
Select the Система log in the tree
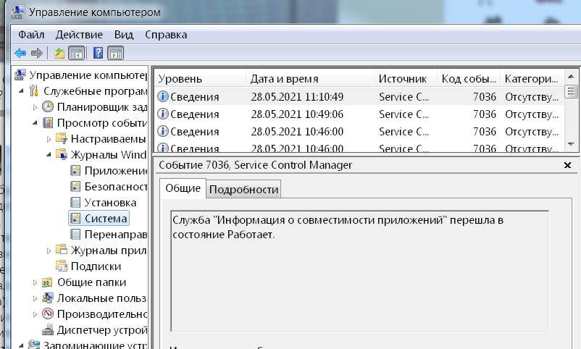point(99,218)
